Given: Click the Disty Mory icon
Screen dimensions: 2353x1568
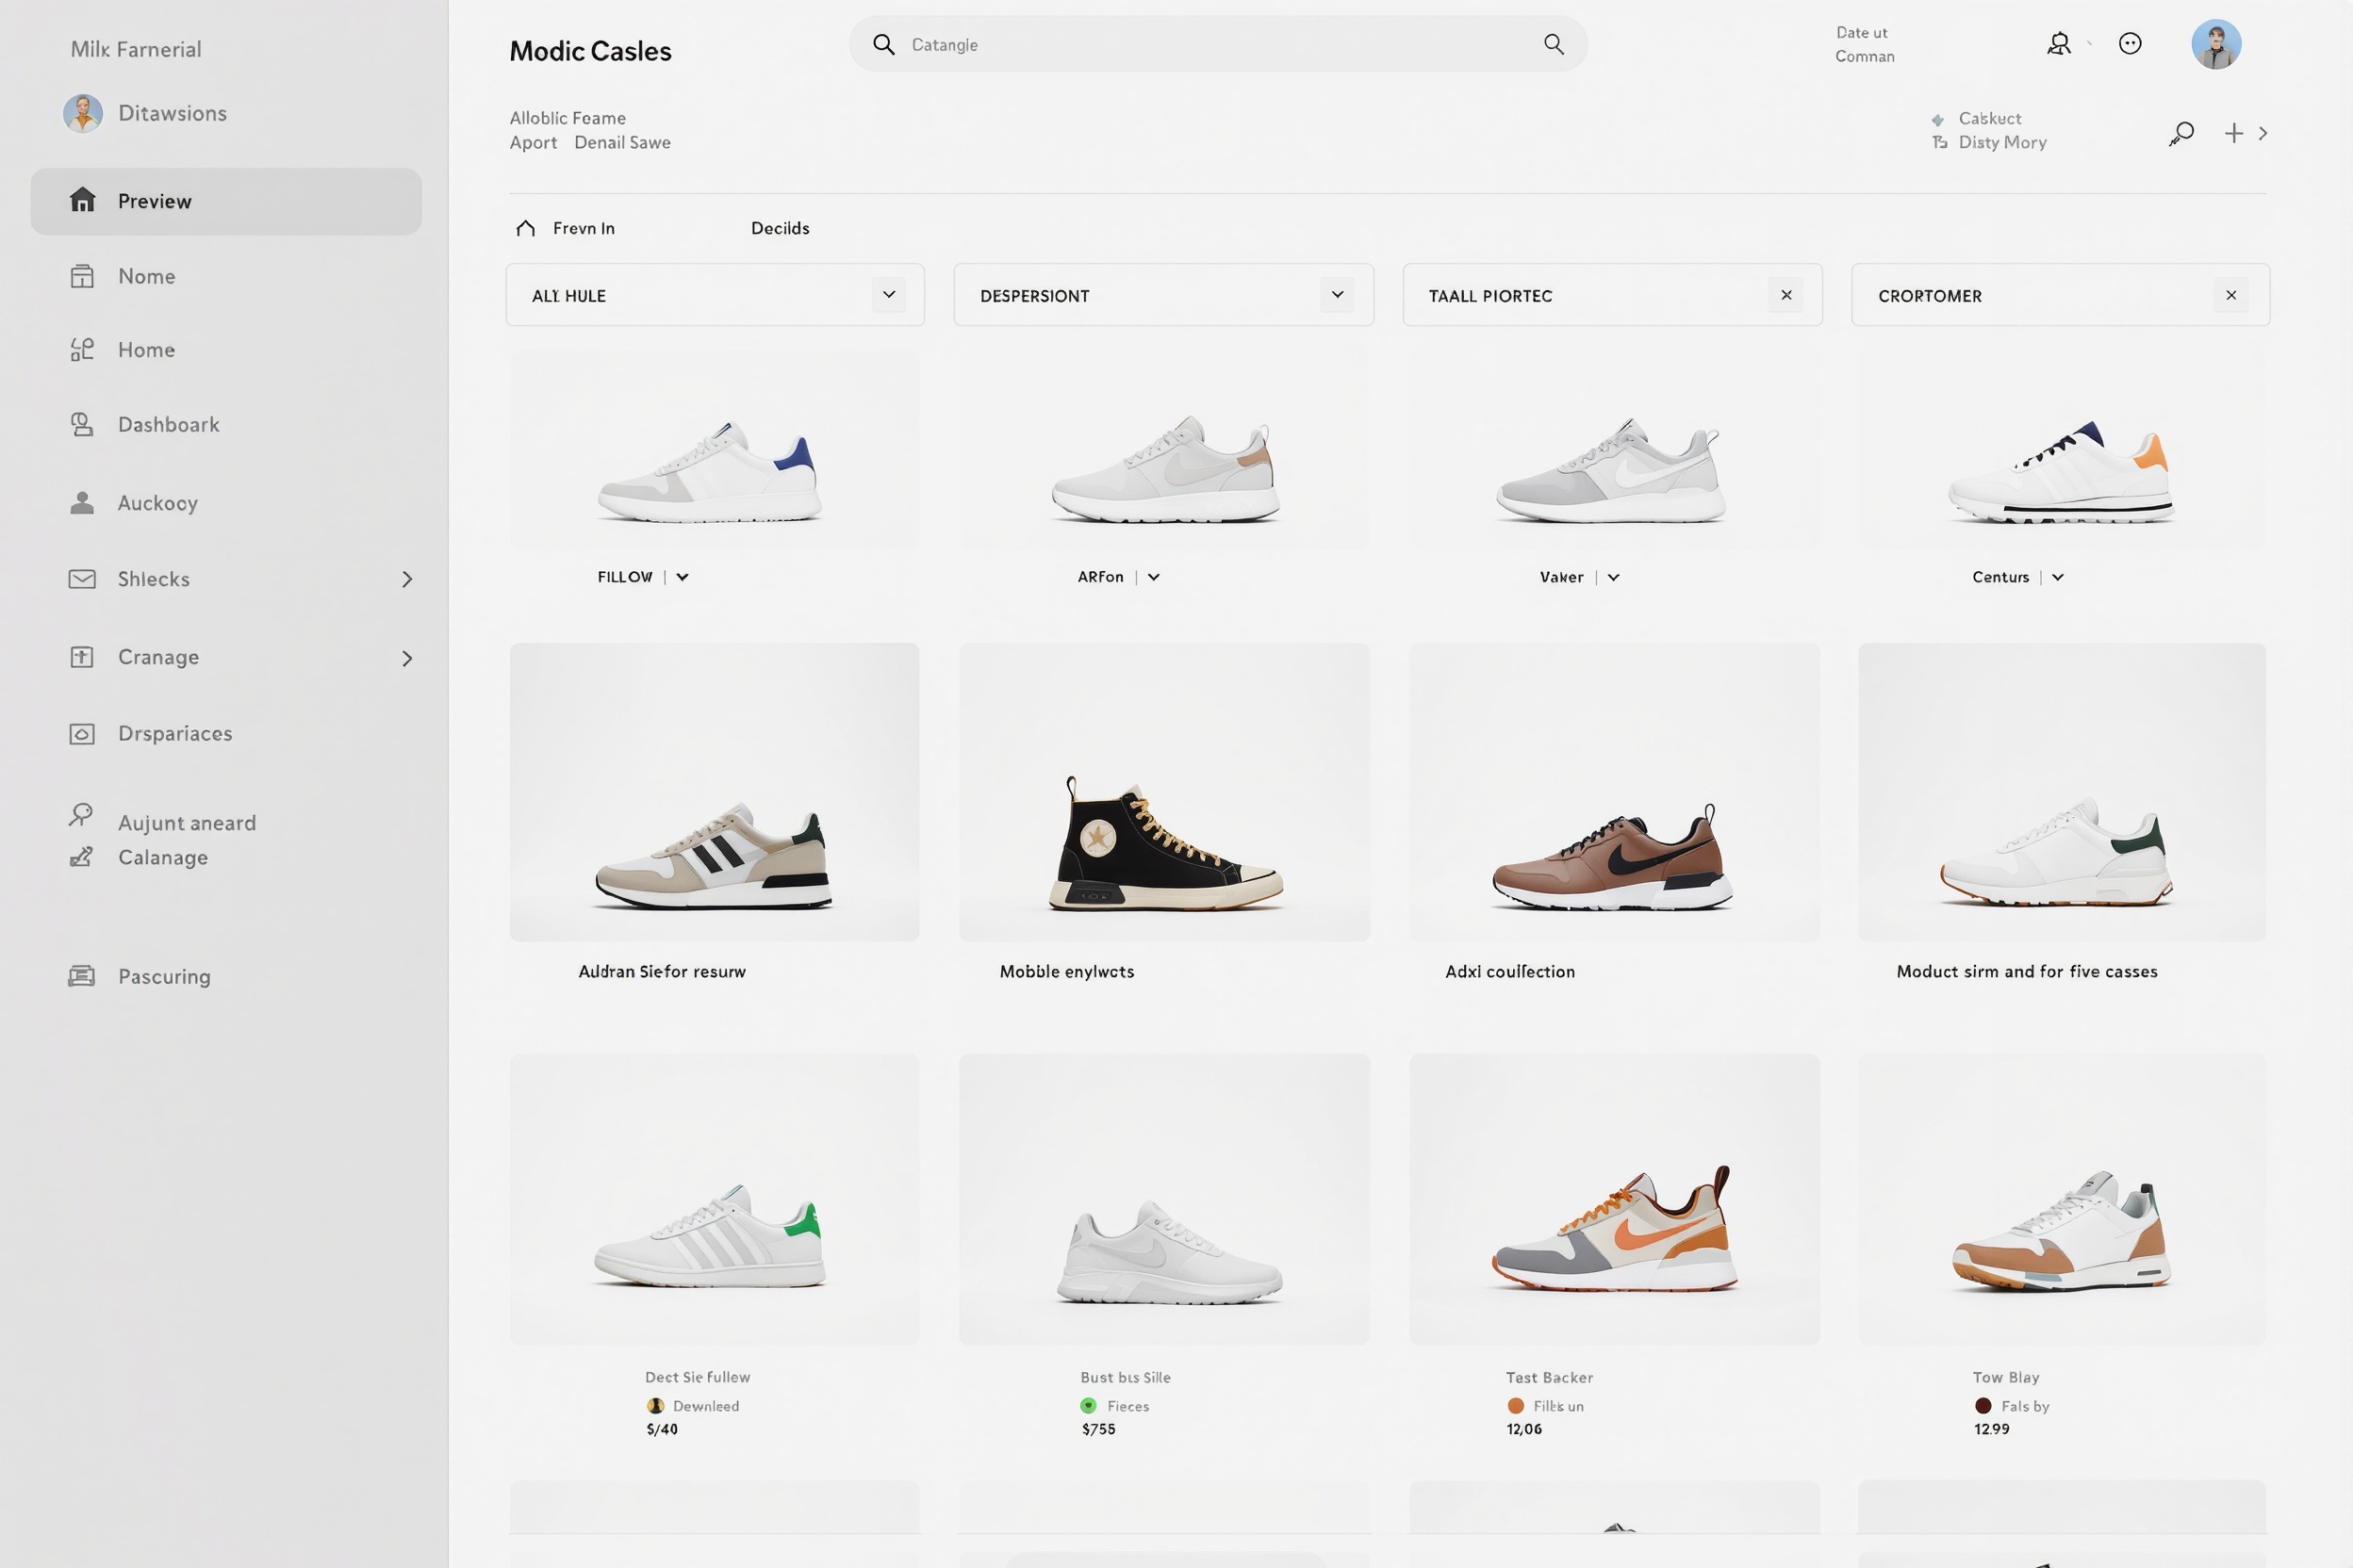Looking at the screenshot, I should [1940, 142].
